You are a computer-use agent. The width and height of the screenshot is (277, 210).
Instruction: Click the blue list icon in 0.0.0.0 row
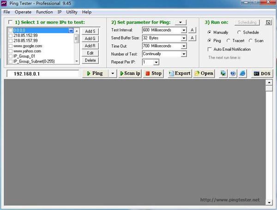71,30
